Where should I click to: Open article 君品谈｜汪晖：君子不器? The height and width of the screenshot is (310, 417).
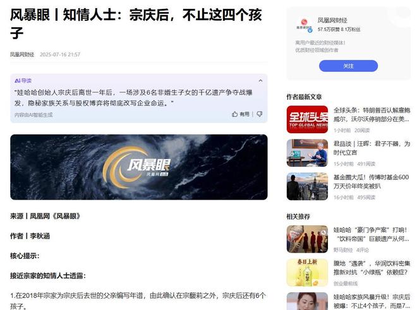coord(372,148)
